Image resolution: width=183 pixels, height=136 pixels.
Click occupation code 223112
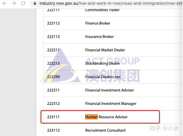coord(53,130)
